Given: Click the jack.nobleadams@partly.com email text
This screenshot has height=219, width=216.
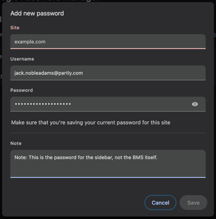Looking at the screenshot, I should point(49,73).
